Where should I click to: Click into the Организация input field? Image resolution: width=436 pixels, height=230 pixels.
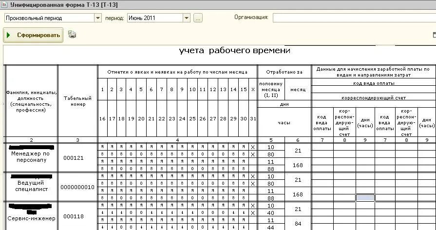point(354,18)
